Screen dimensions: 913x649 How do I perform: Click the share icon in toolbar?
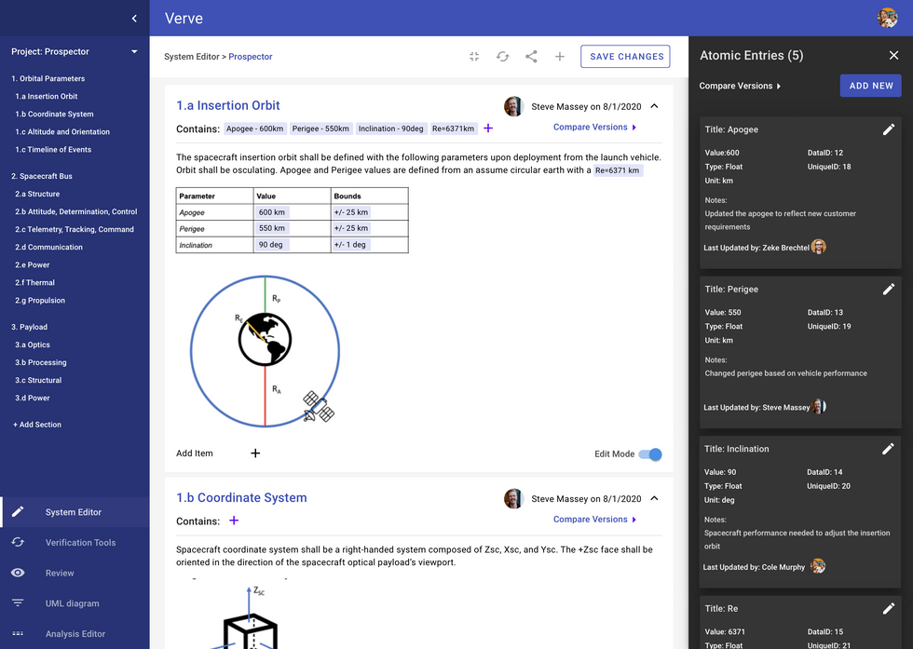(x=531, y=57)
